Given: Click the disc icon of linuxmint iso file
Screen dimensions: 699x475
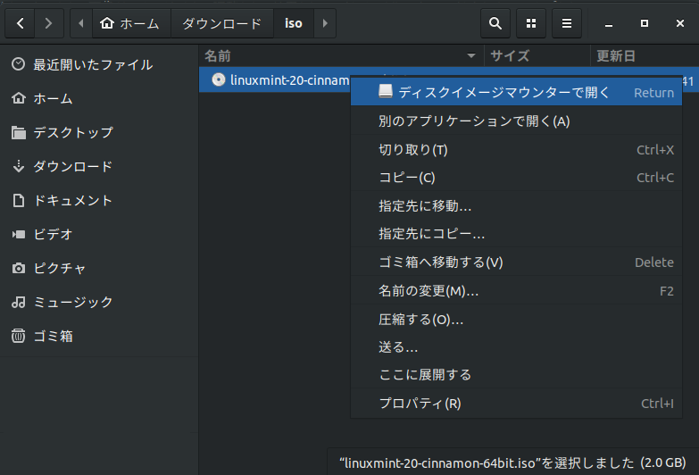Looking at the screenshot, I should tap(219, 79).
